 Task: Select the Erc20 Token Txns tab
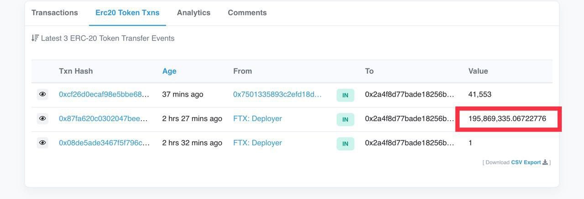click(127, 13)
